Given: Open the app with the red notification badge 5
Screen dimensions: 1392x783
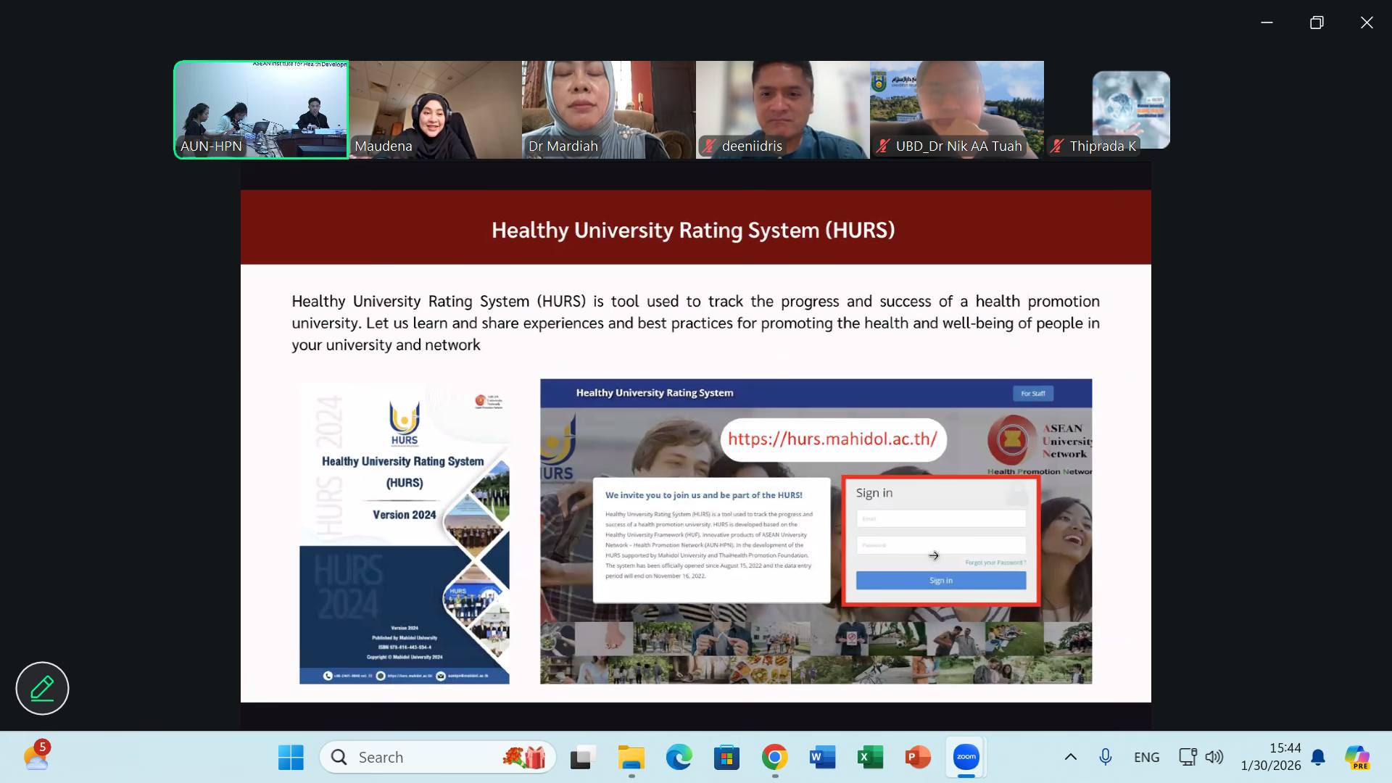Looking at the screenshot, I should pos(36,756).
